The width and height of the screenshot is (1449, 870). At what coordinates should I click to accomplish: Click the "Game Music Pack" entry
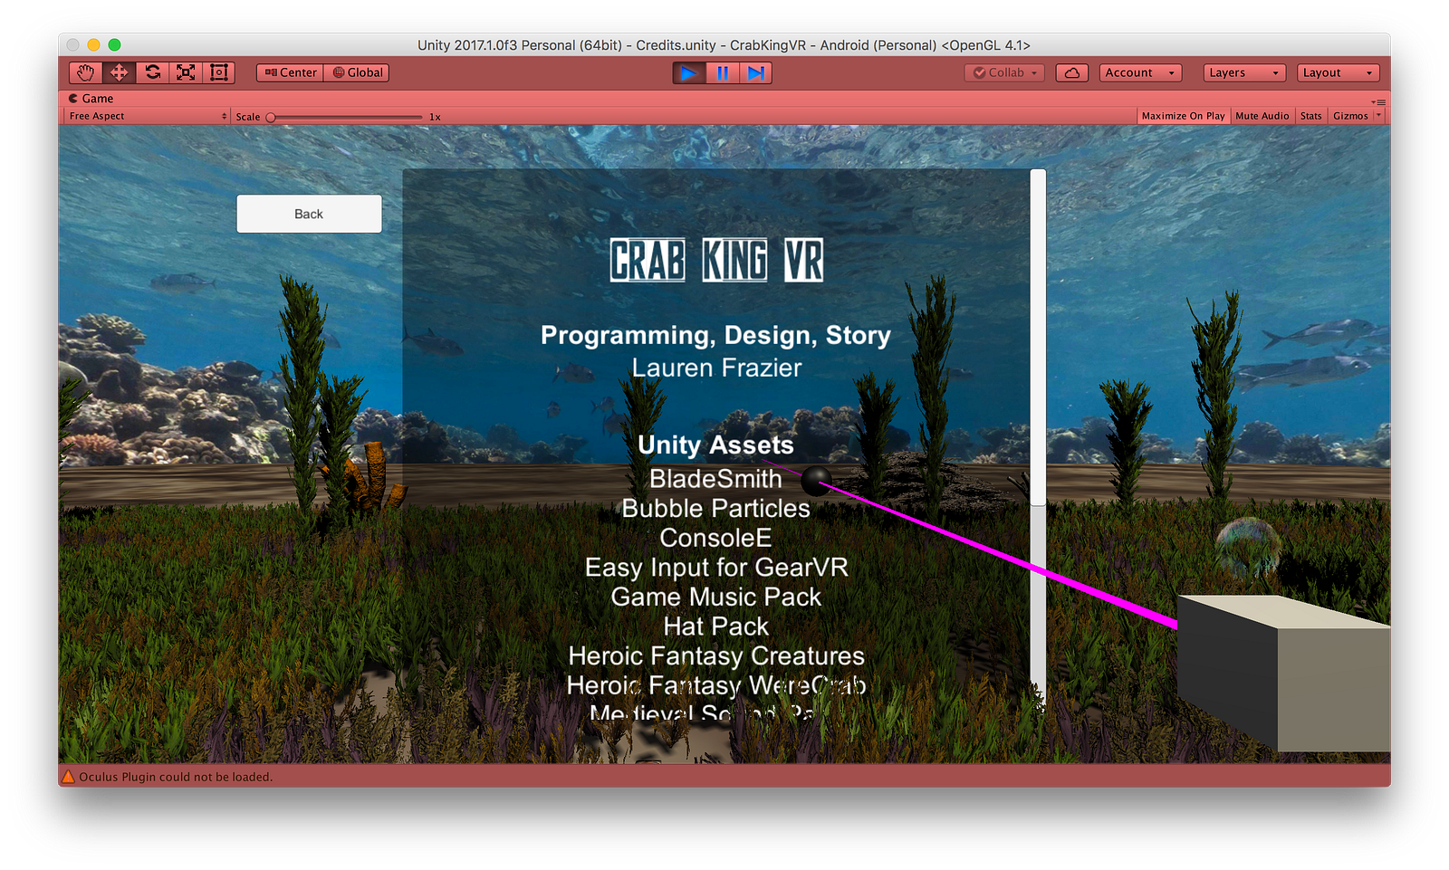point(715,597)
